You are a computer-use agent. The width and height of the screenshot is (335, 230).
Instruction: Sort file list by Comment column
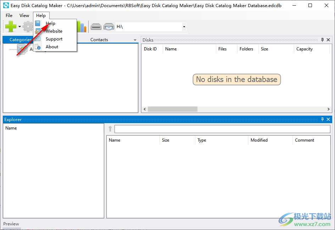[312, 140]
